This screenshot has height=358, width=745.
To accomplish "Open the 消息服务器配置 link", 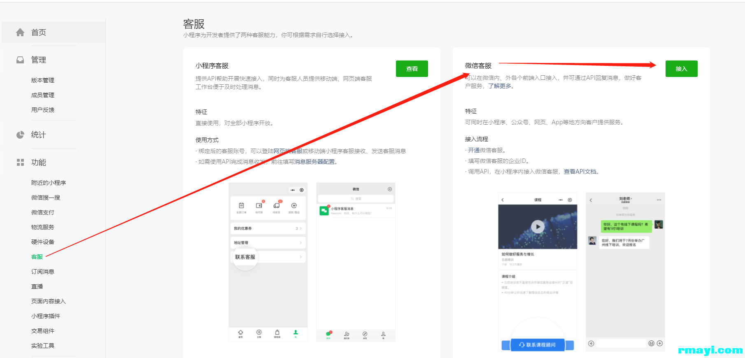I will [x=314, y=162].
